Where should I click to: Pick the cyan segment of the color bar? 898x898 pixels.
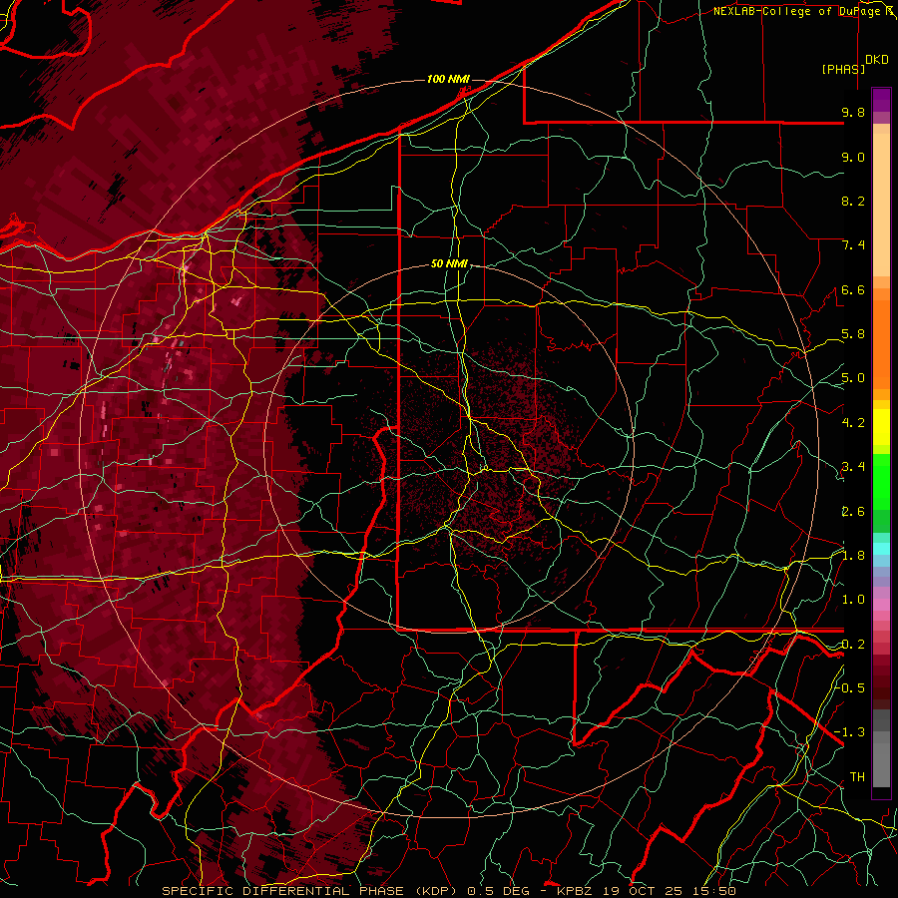(881, 549)
